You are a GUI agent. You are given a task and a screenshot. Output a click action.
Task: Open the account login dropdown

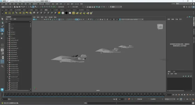116,7
